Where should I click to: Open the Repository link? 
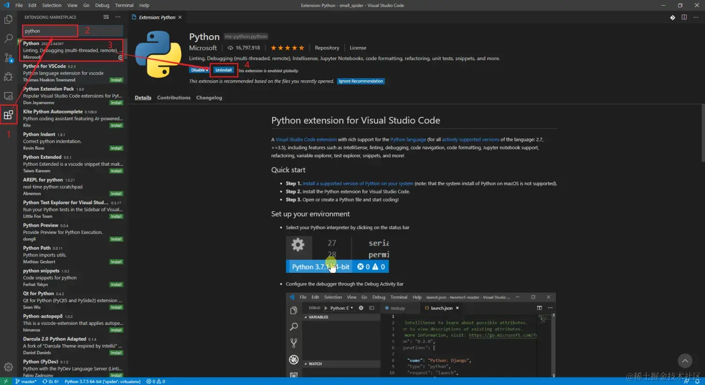tap(327, 48)
